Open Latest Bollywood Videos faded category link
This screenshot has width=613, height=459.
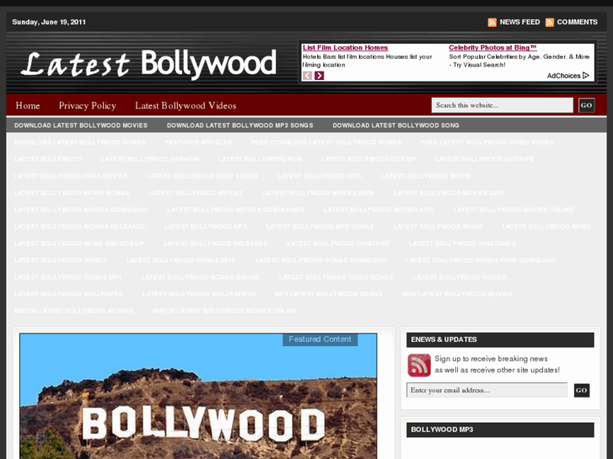point(460,277)
